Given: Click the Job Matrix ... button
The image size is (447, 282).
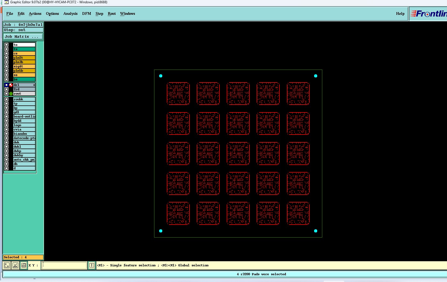Looking at the screenshot, I should [23, 37].
